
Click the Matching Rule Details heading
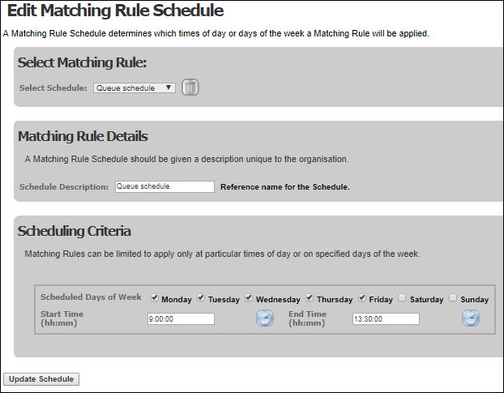[83, 136]
